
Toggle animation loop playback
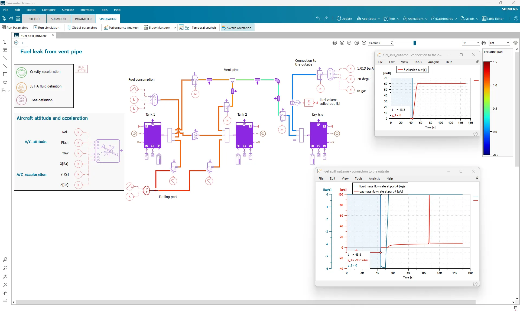click(484, 43)
